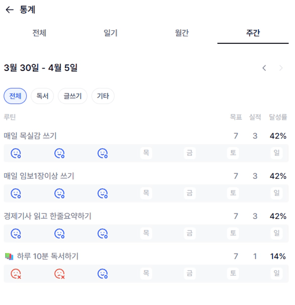The width and height of the screenshot is (295, 305).
Task: Open the 경제기사 읽고 한줄요약하기 routine
Action: 48,216
